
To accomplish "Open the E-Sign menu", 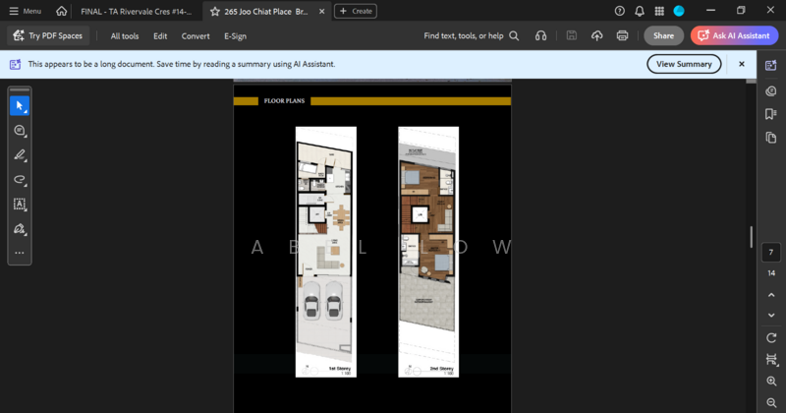I will 235,35.
